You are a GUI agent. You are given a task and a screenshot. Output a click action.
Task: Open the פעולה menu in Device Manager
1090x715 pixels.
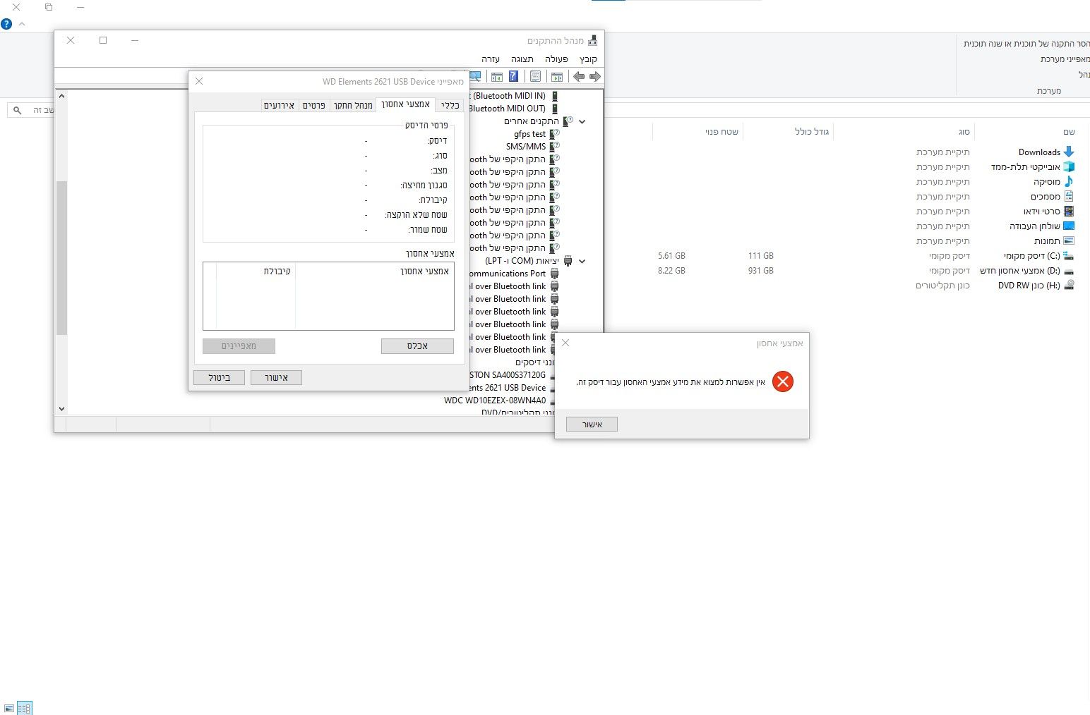556,59
